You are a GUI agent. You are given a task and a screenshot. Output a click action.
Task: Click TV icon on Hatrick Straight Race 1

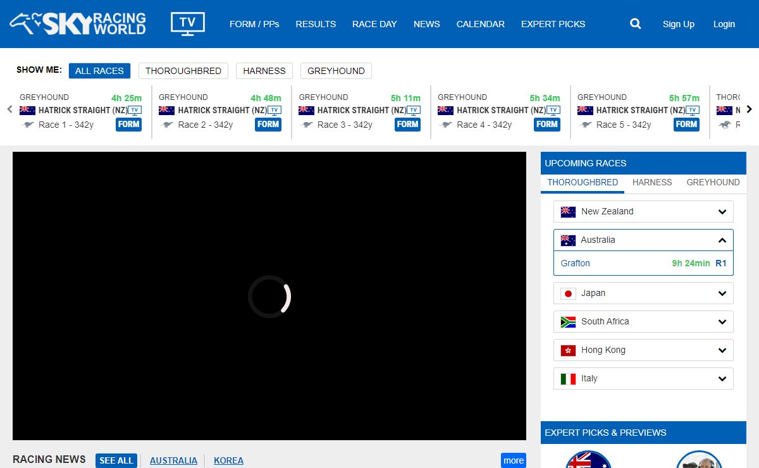pos(134,110)
